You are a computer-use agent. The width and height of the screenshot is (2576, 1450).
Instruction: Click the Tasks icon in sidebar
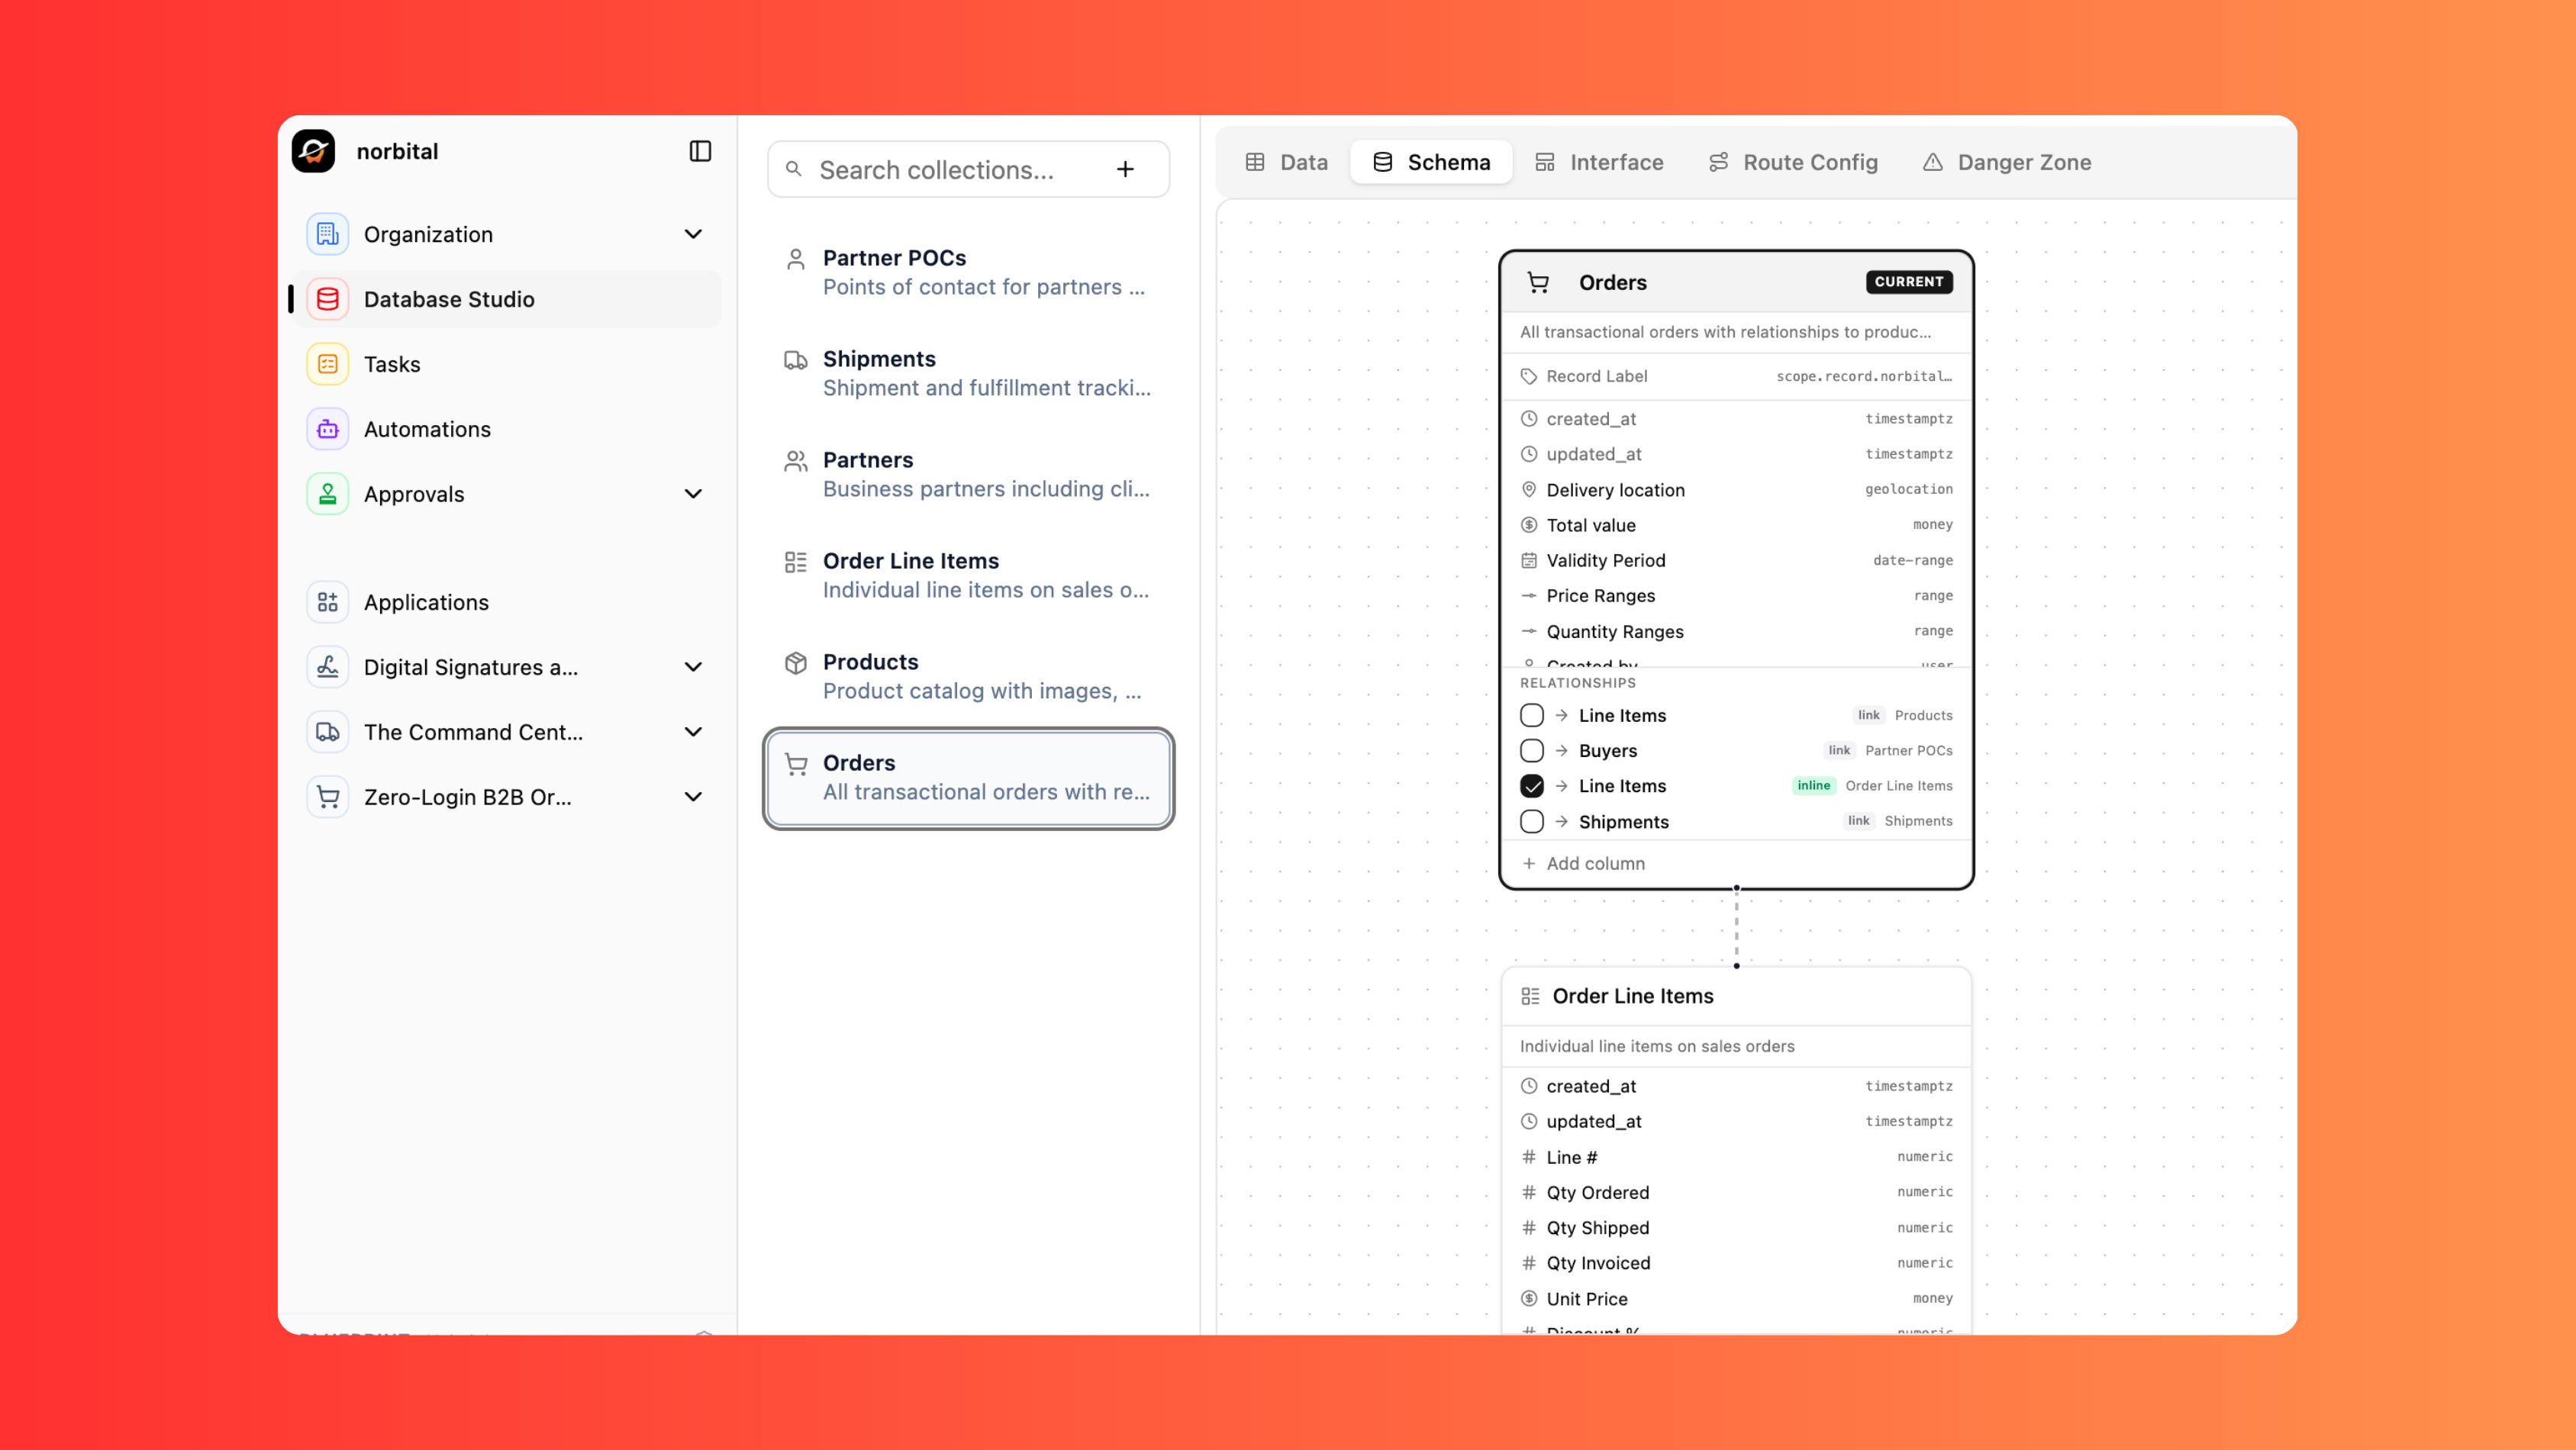[327, 364]
